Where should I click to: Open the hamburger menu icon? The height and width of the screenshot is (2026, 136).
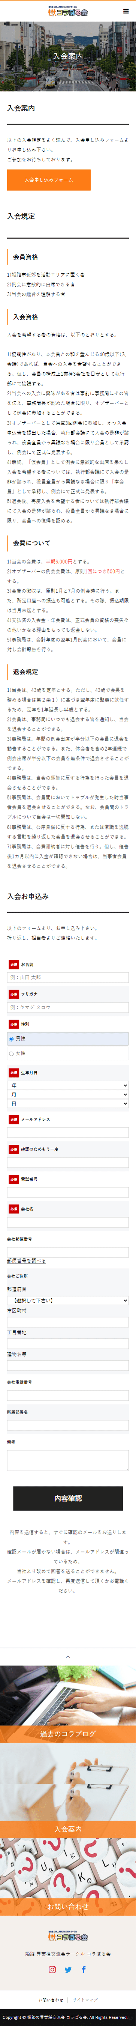coord(126,11)
